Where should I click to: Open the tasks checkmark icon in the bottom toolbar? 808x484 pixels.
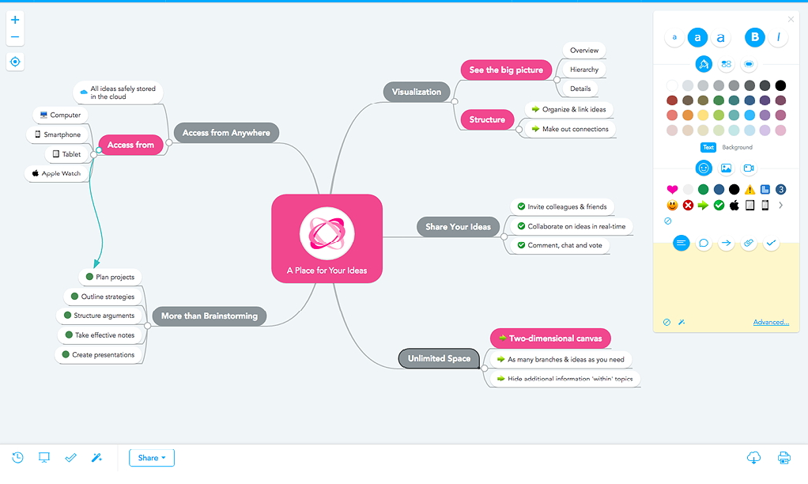pyautogui.click(x=70, y=457)
